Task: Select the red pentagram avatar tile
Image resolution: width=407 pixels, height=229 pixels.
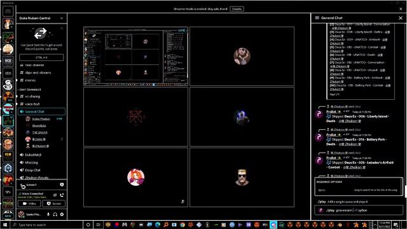Action: click(135, 117)
